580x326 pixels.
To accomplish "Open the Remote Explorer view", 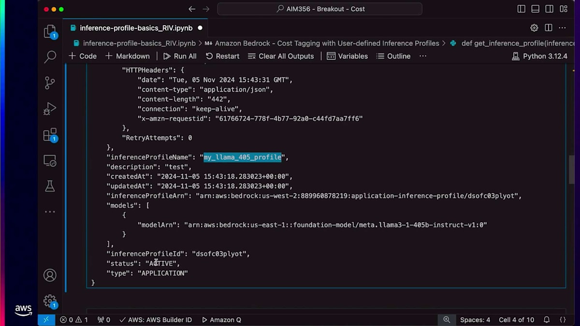I will click(50, 161).
